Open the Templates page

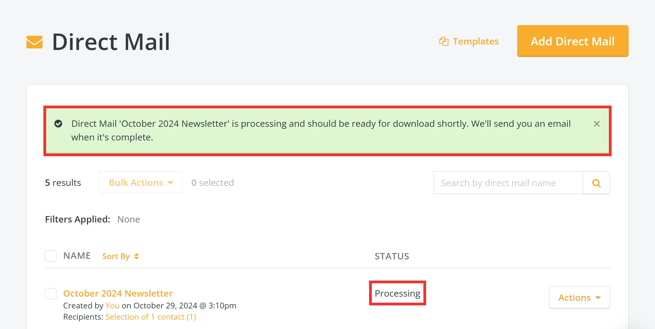click(475, 41)
